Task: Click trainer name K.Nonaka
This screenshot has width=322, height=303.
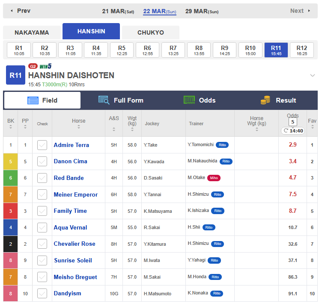Action: click(x=198, y=293)
